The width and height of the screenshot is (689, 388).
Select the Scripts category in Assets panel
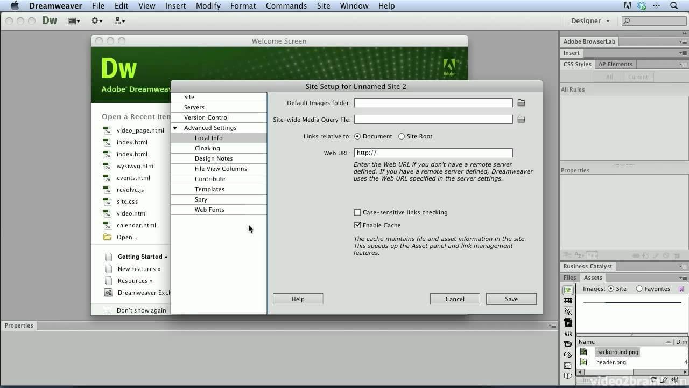click(568, 355)
